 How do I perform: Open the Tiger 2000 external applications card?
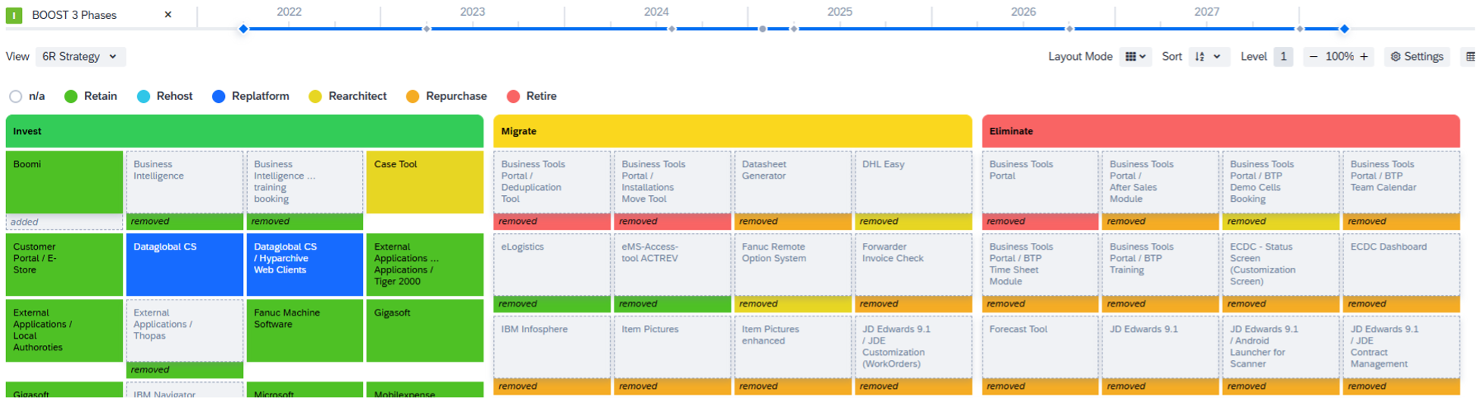[x=425, y=265]
